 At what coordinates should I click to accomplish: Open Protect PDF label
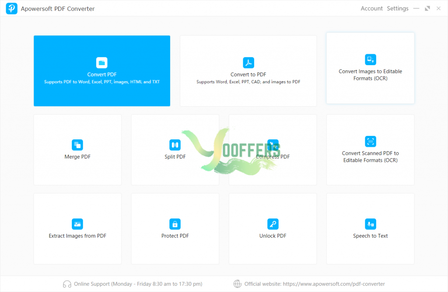click(x=175, y=236)
